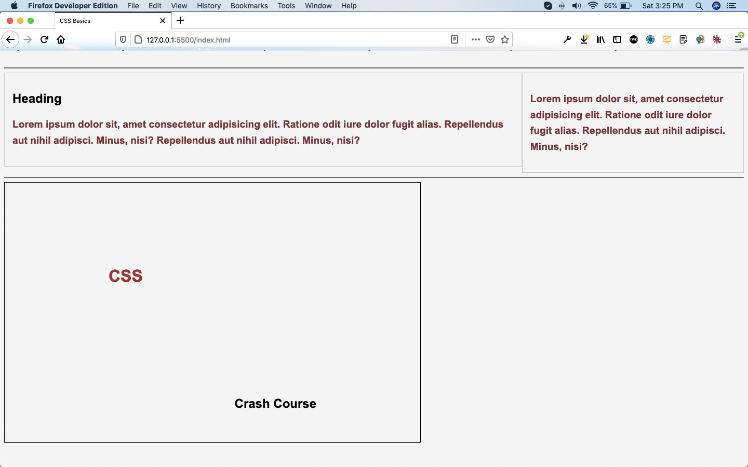Open the volume control in menu bar
Image resolution: width=748 pixels, height=467 pixels.
[x=577, y=6]
